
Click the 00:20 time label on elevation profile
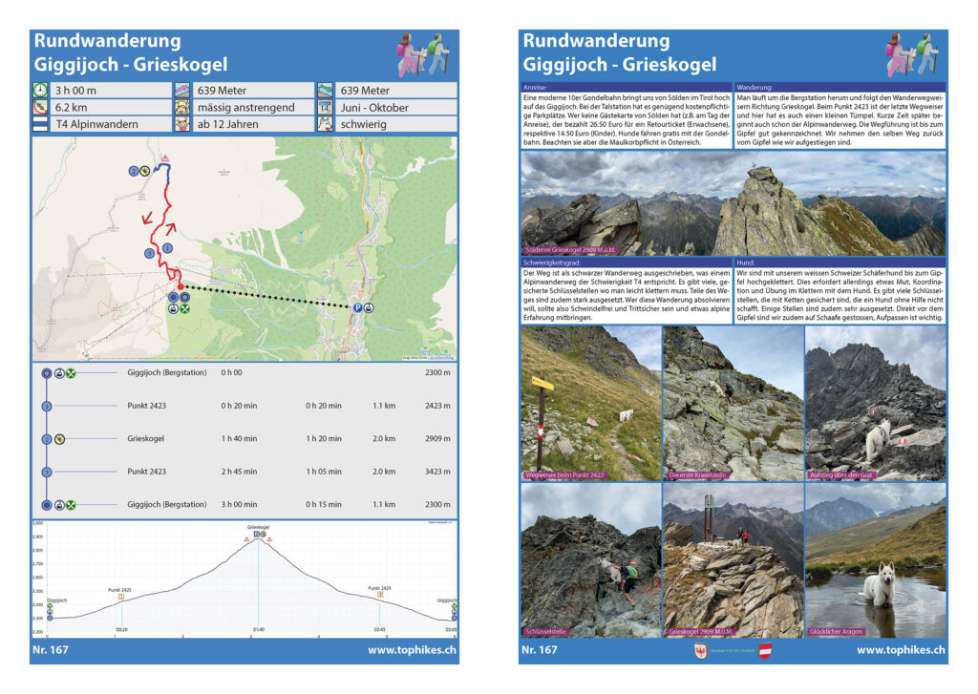[x=121, y=629]
